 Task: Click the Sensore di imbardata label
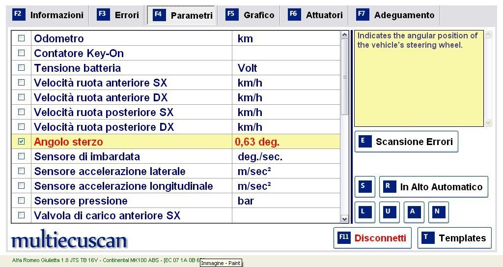tap(87, 156)
